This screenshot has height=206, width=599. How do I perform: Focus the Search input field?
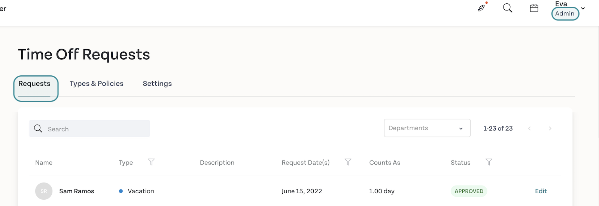coord(89,128)
